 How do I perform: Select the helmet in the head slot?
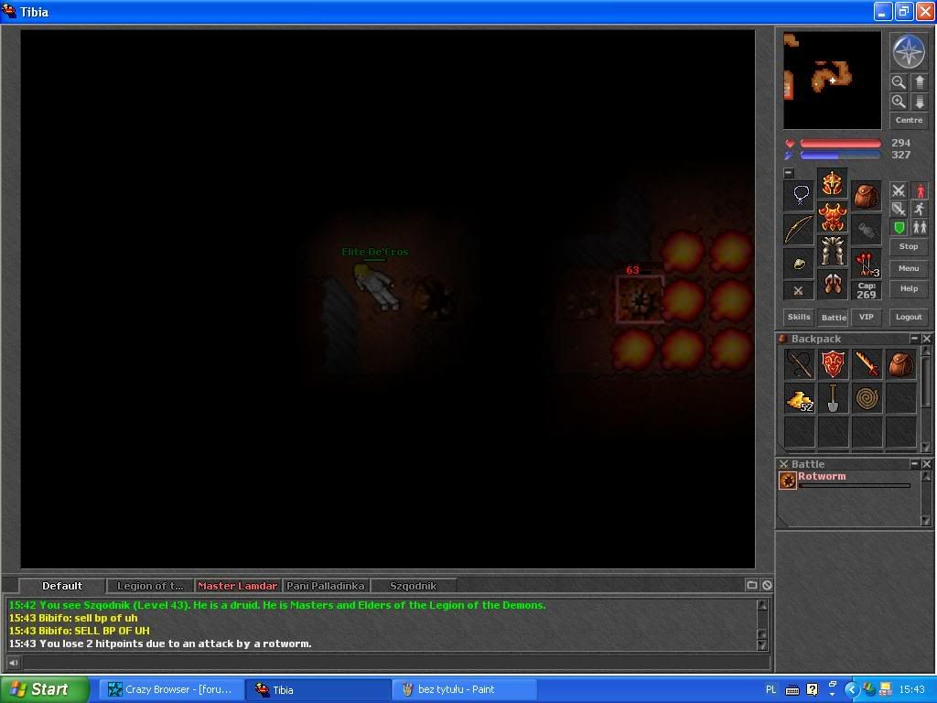[833, 183]
